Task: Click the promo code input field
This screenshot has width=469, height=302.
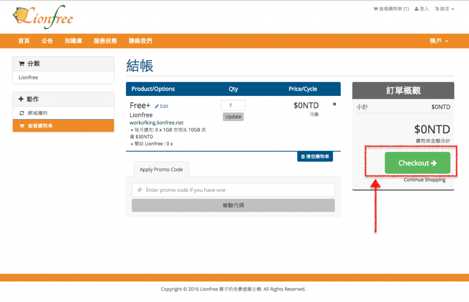Action: 233,190
